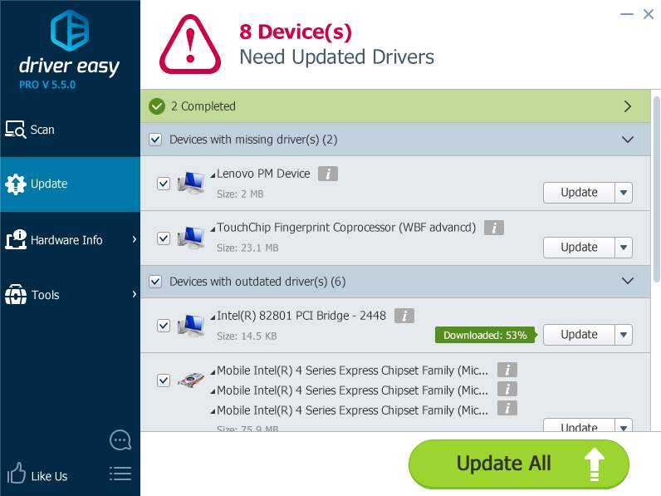Open the hamburger menu list icon

tap(120, 474)
